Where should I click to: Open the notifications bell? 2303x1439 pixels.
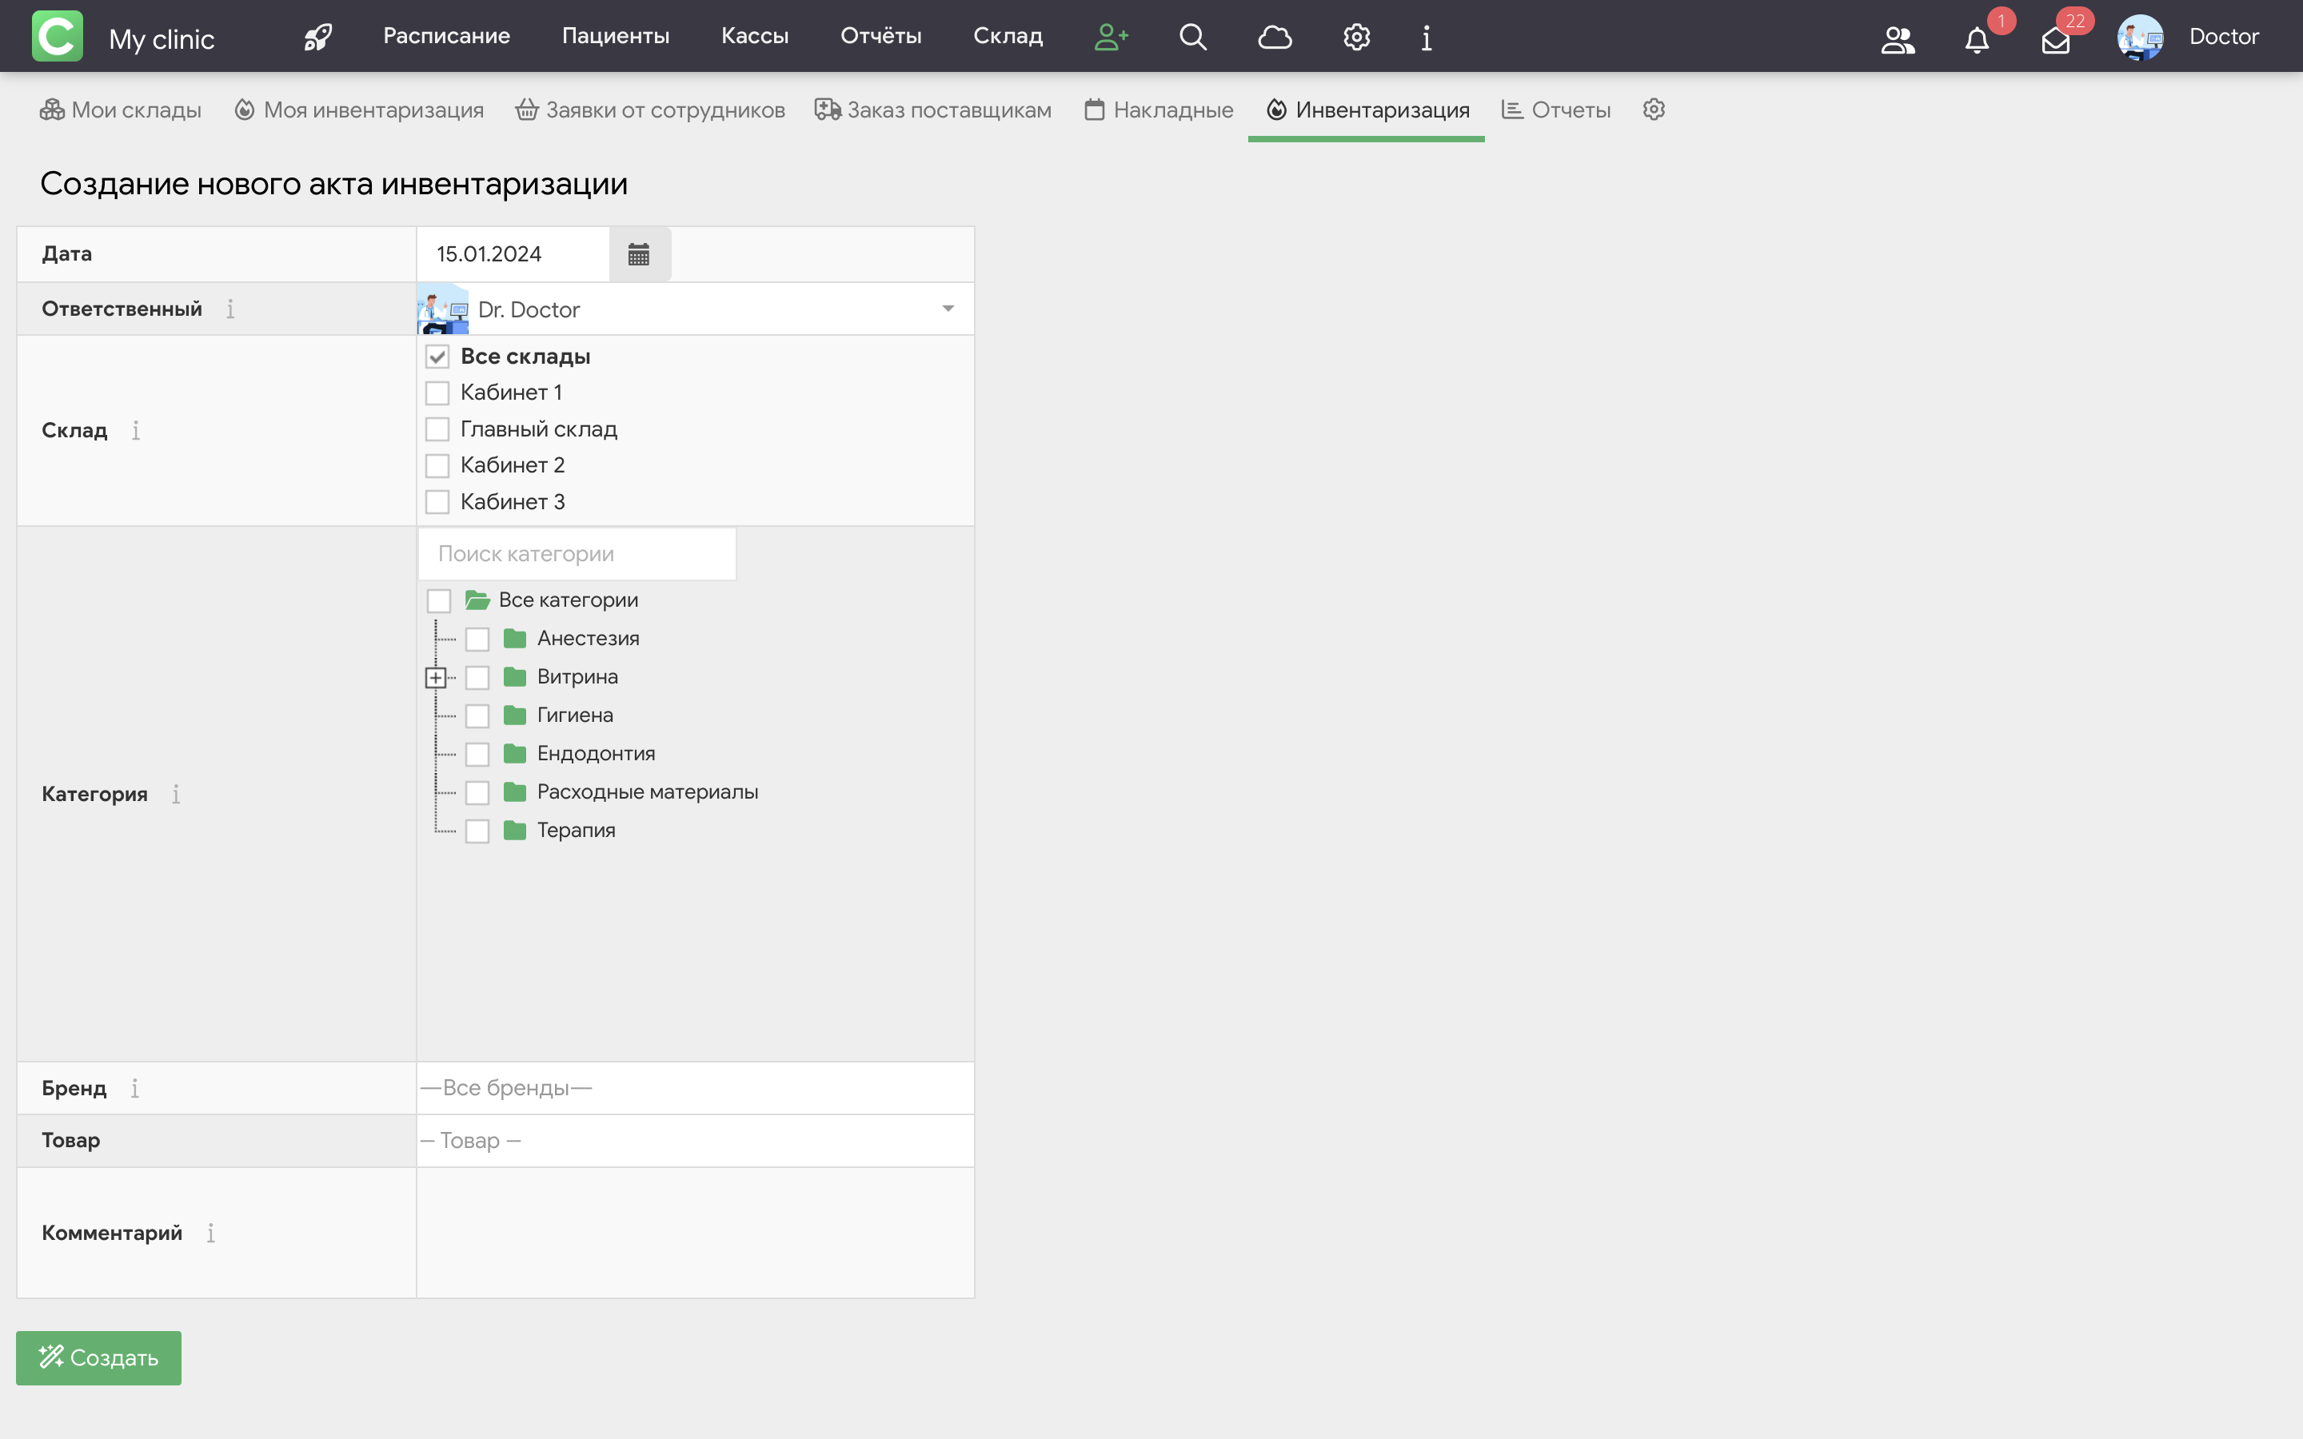pyautogui.click(x=1977, y=40)
